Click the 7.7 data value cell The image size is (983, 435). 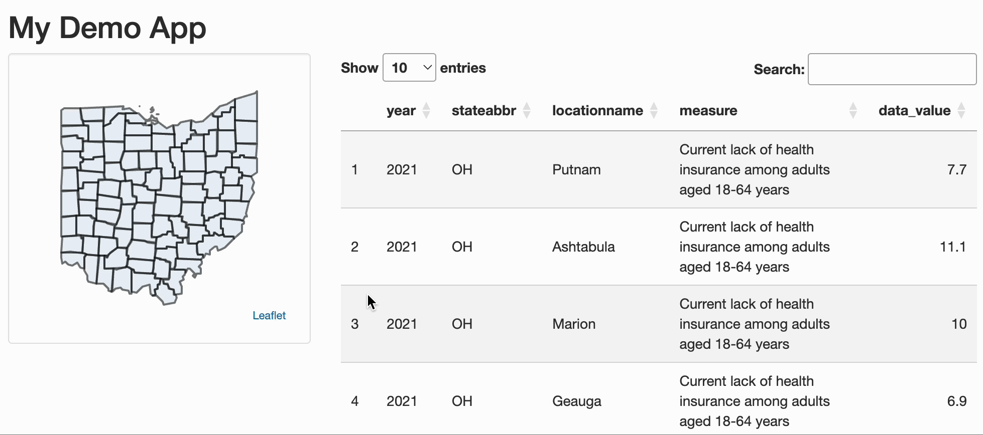pos(956,170)
